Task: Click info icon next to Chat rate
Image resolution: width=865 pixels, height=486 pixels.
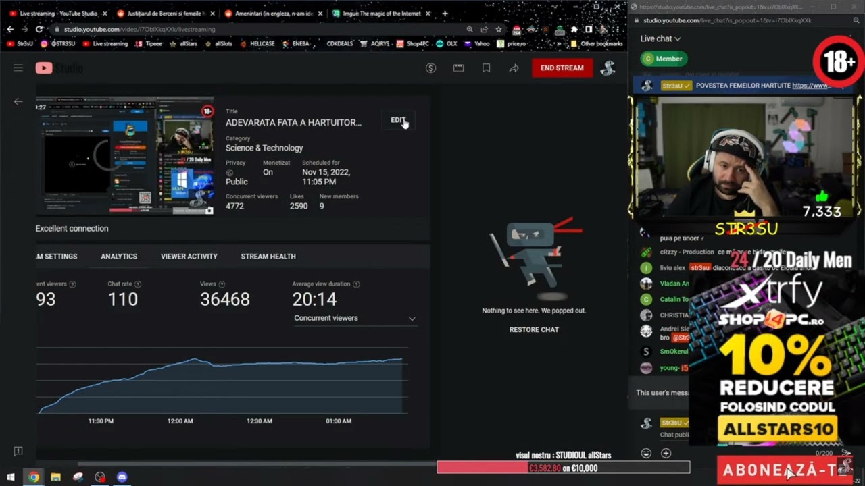Action: tap(138, 284)
